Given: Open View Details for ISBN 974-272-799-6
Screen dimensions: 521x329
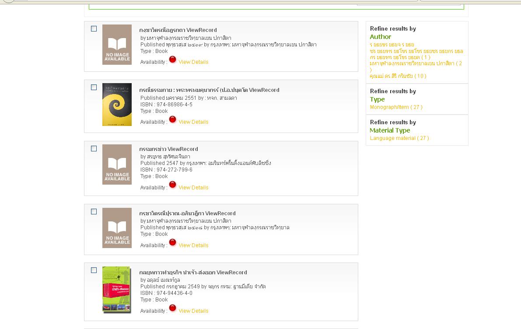Looking at the screenshot, I should [193, 188].
